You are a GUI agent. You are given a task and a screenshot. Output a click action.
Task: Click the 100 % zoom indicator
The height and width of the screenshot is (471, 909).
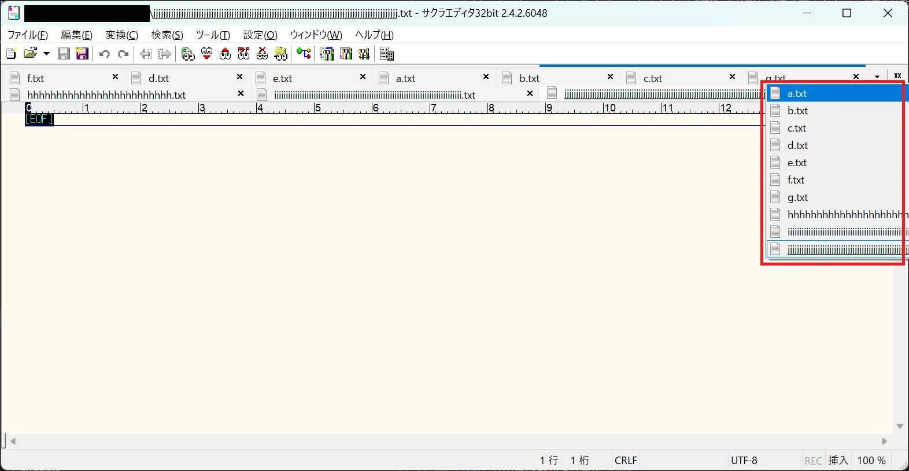click(871, 461)
